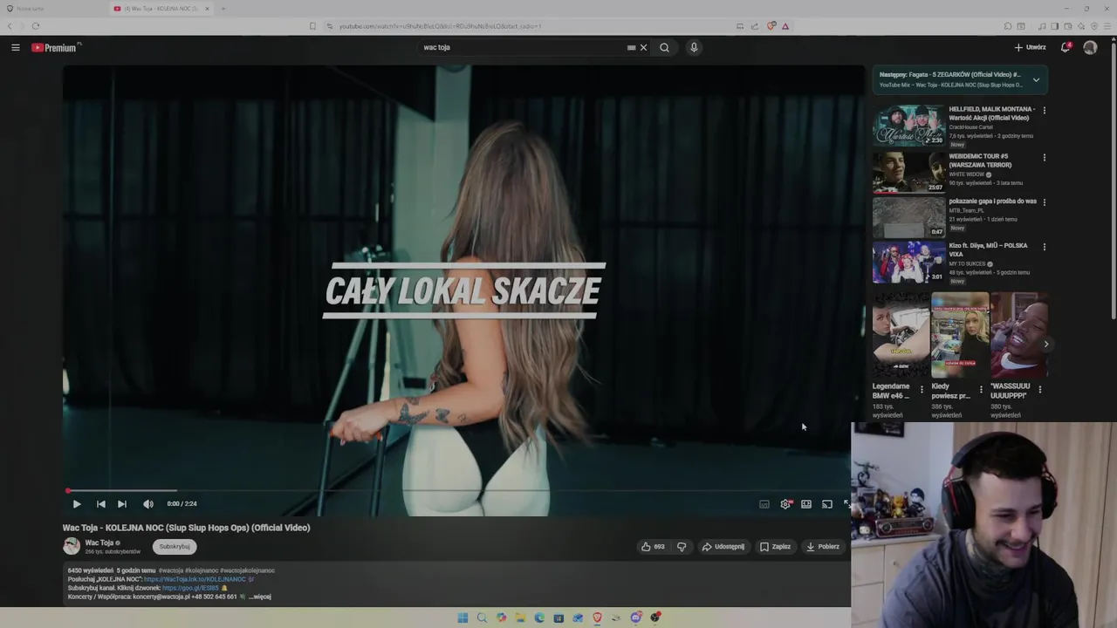The image size is (1117, 628).
Task: Toggle fullscreen on the player
Action: click(x=846, y=504)
